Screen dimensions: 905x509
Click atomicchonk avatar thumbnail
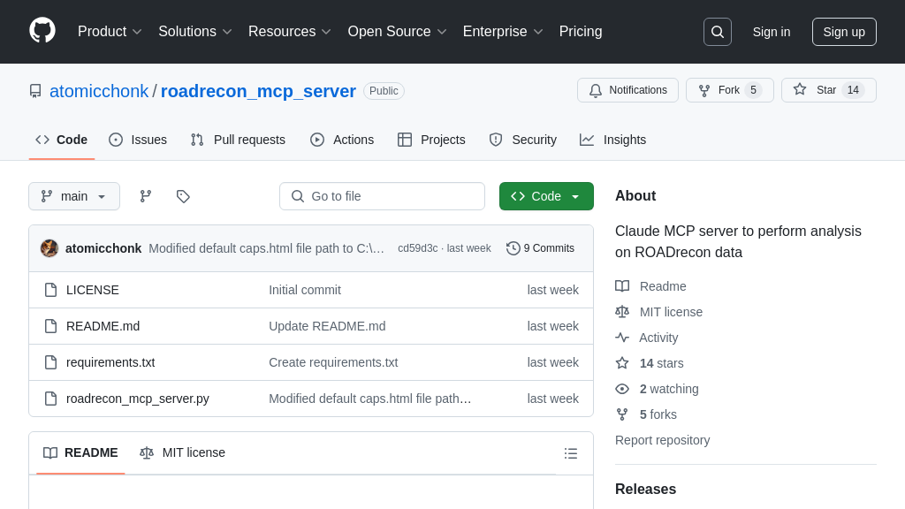pos(49,248)
